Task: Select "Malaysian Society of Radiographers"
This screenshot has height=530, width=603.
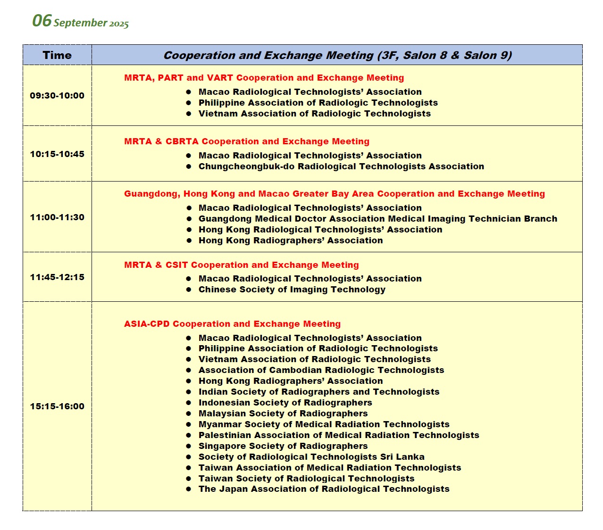Action: tap(283, 414)
